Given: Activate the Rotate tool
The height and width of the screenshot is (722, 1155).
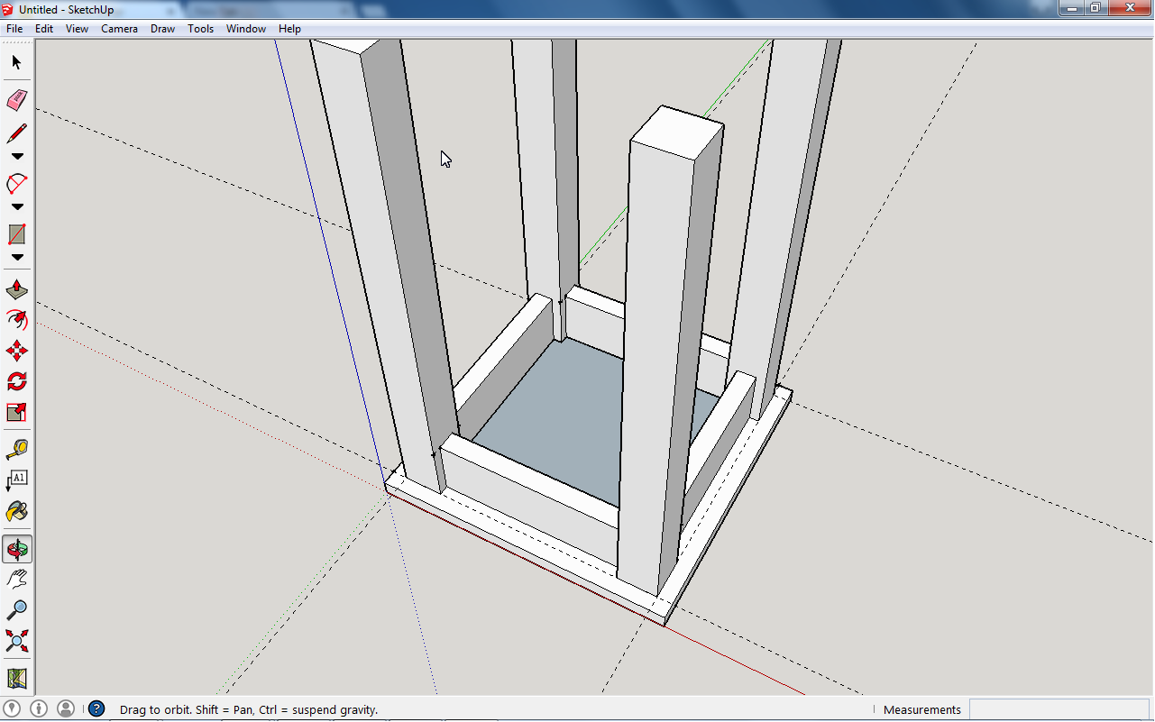Looking at the screenshot, I should [17, 381].
